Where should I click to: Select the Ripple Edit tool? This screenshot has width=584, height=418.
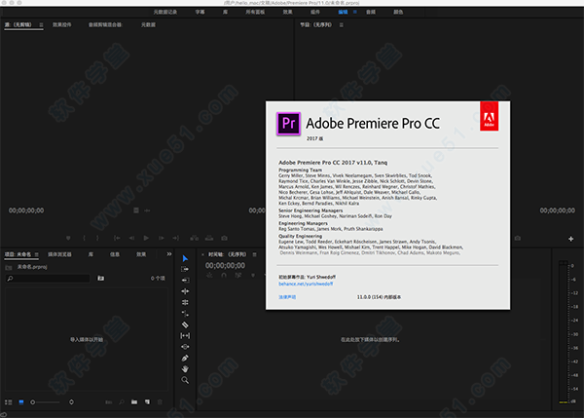185,291
